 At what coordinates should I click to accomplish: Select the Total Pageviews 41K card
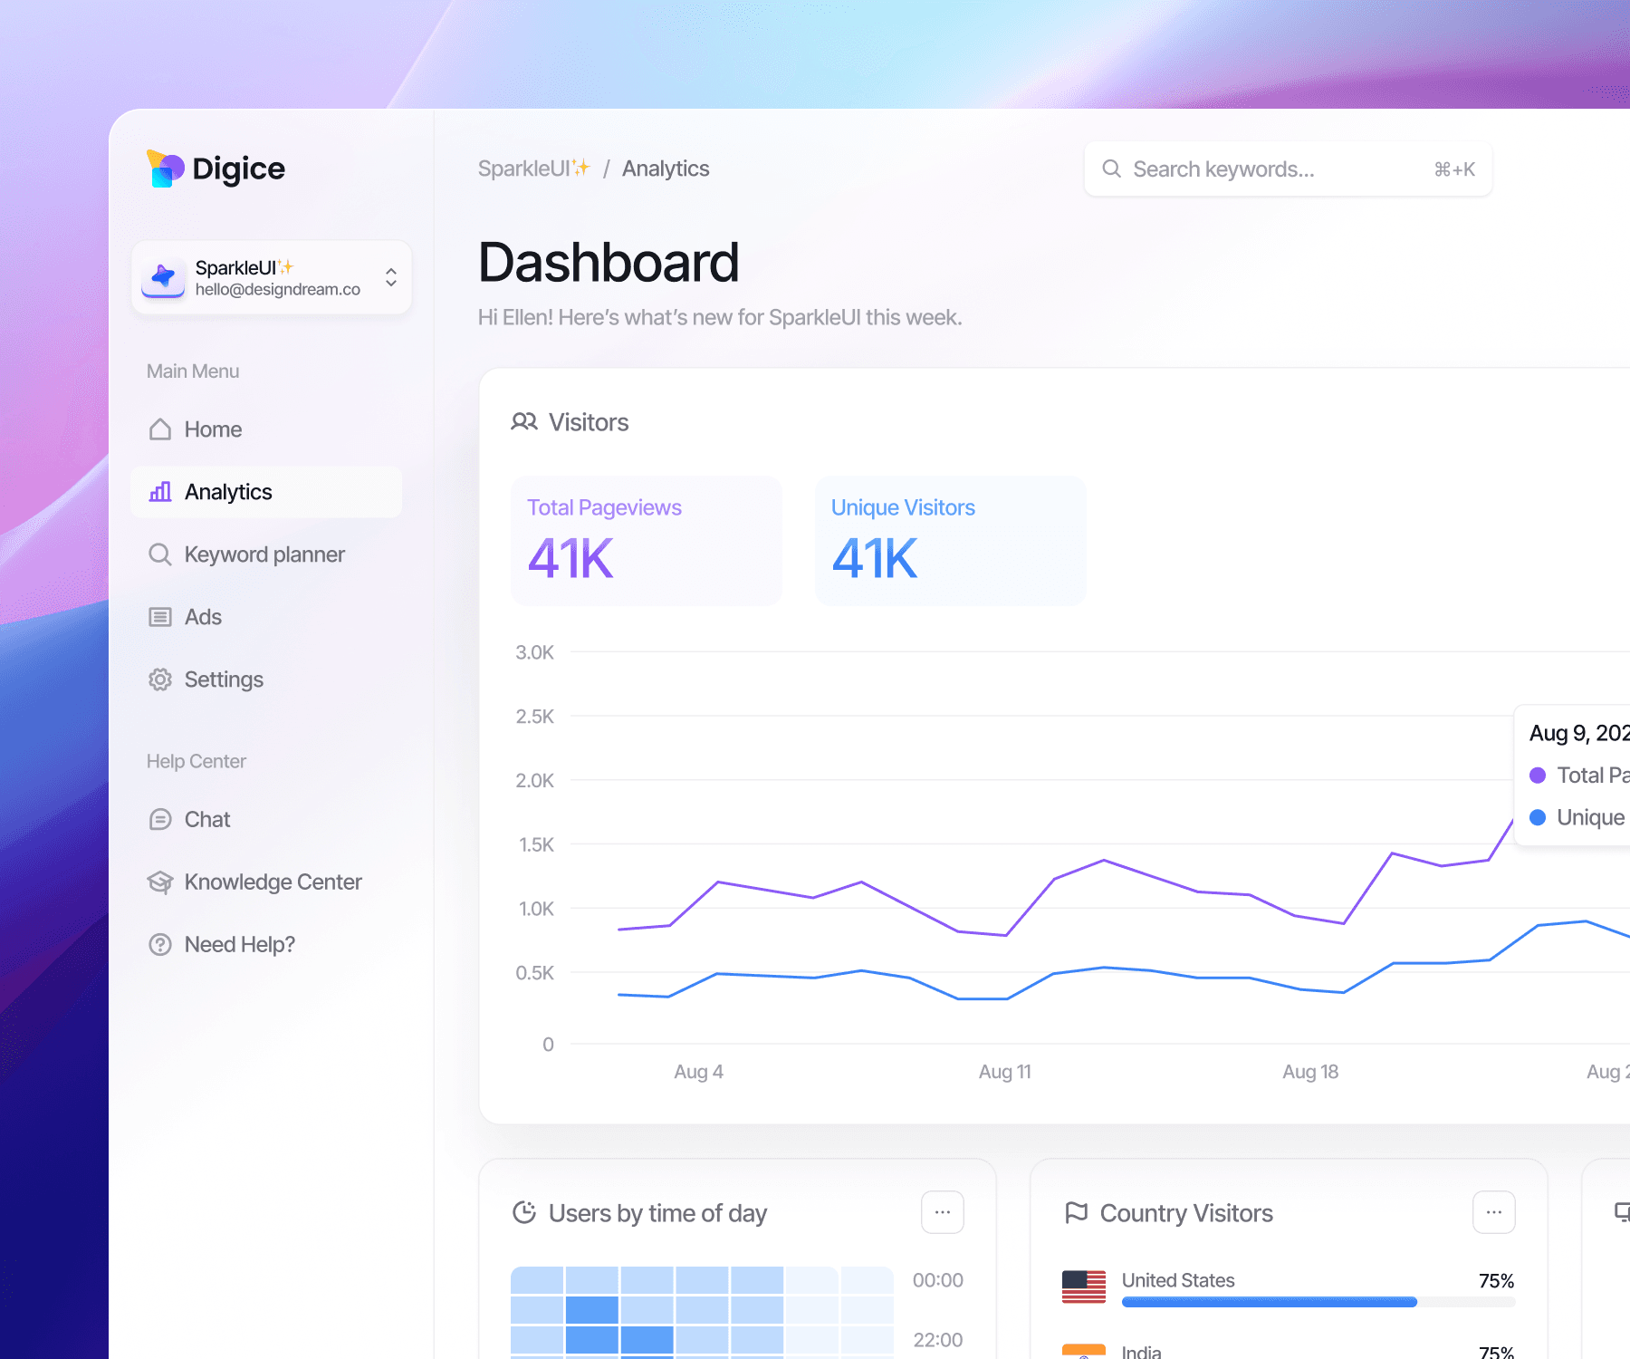click(647, 541)
